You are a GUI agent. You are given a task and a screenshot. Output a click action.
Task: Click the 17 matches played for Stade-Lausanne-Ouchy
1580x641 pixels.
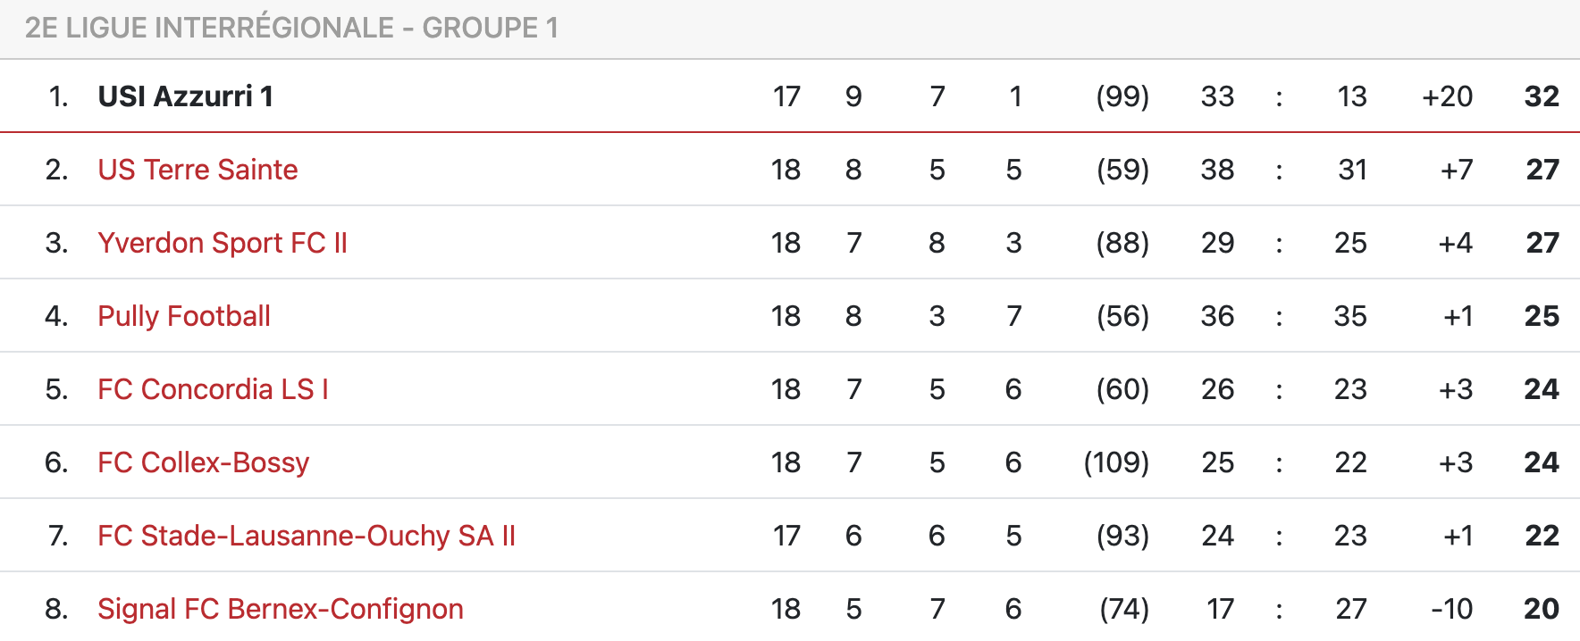786,536
